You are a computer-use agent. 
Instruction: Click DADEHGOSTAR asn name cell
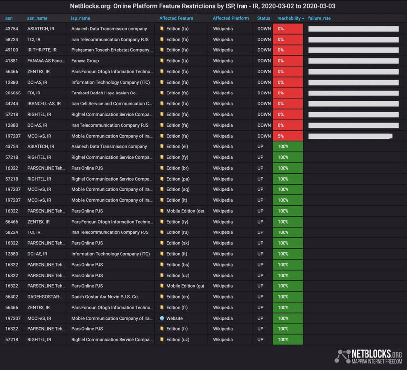click(x=45, y=296)
